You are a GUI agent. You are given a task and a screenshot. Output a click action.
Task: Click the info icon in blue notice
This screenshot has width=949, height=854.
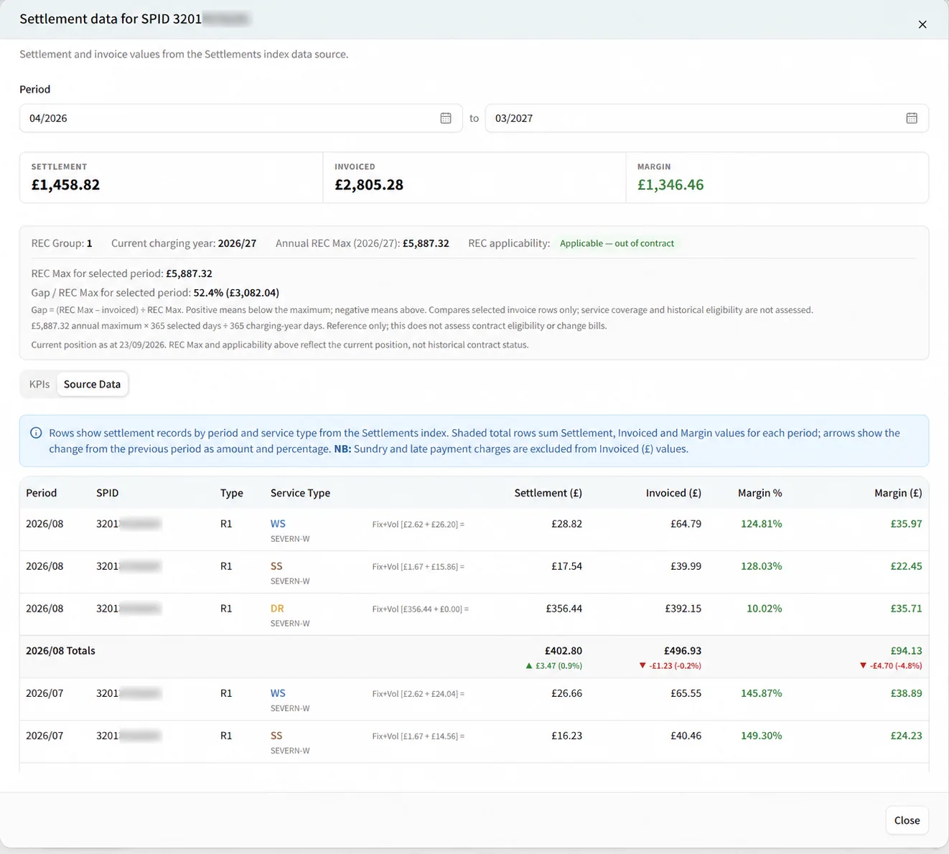36,433
